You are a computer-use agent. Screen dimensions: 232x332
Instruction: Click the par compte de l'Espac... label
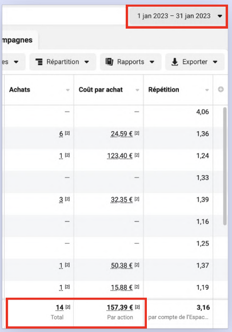tap(178, 317)
